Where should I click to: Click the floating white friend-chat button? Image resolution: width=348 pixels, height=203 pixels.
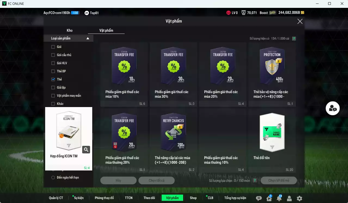tap(332, 108)
